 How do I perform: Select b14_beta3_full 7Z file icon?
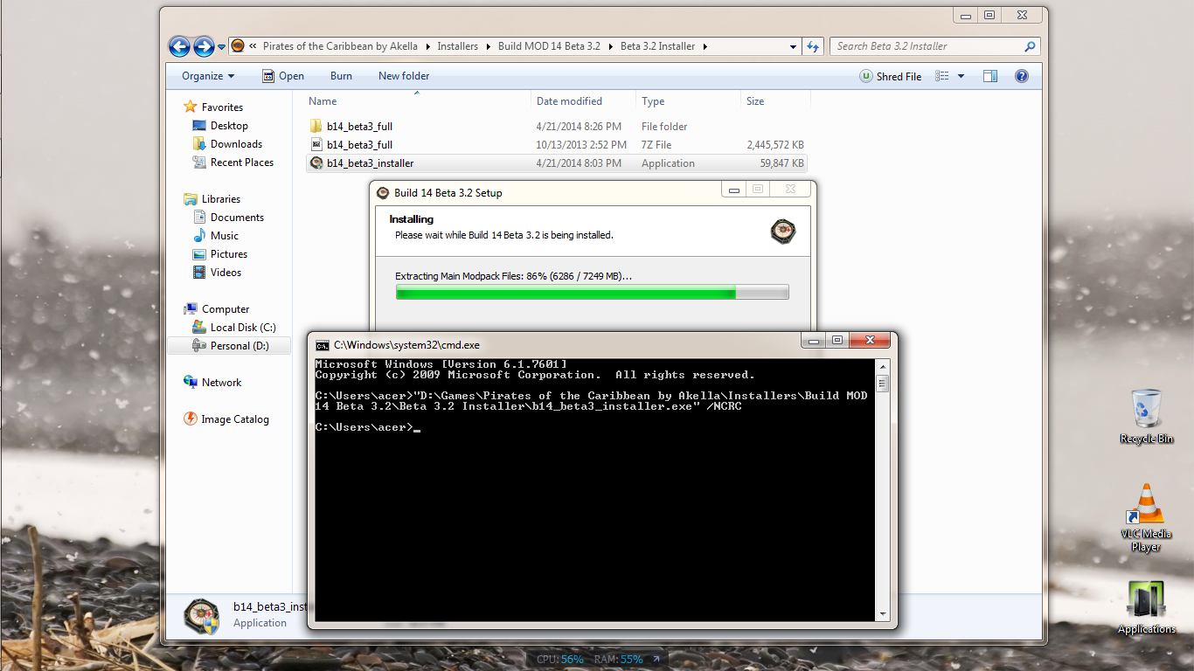[316, 145]
